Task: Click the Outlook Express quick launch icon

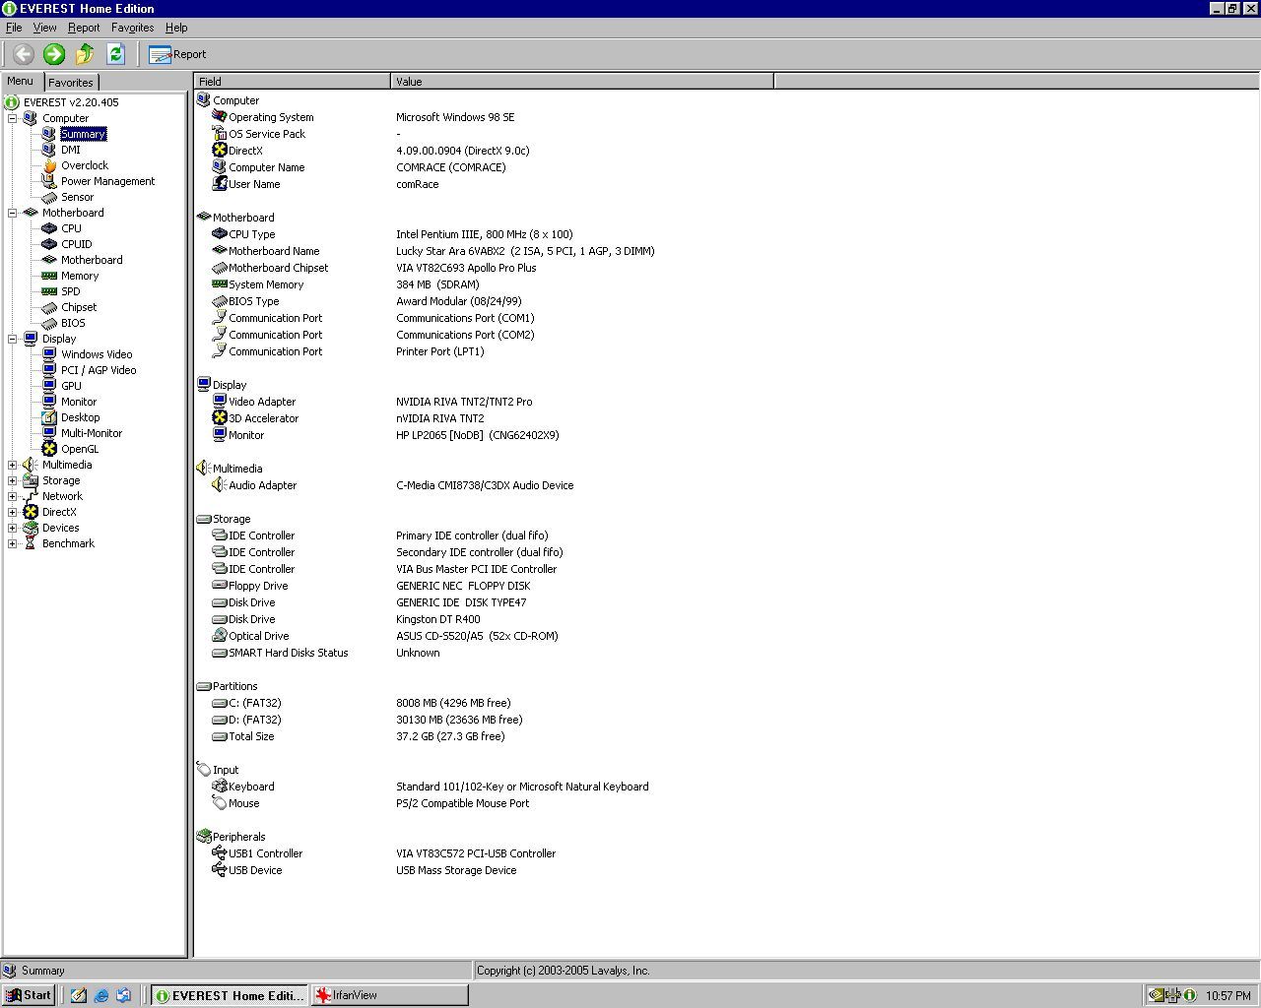Action: pyautogui.click(x=123, y=995)
